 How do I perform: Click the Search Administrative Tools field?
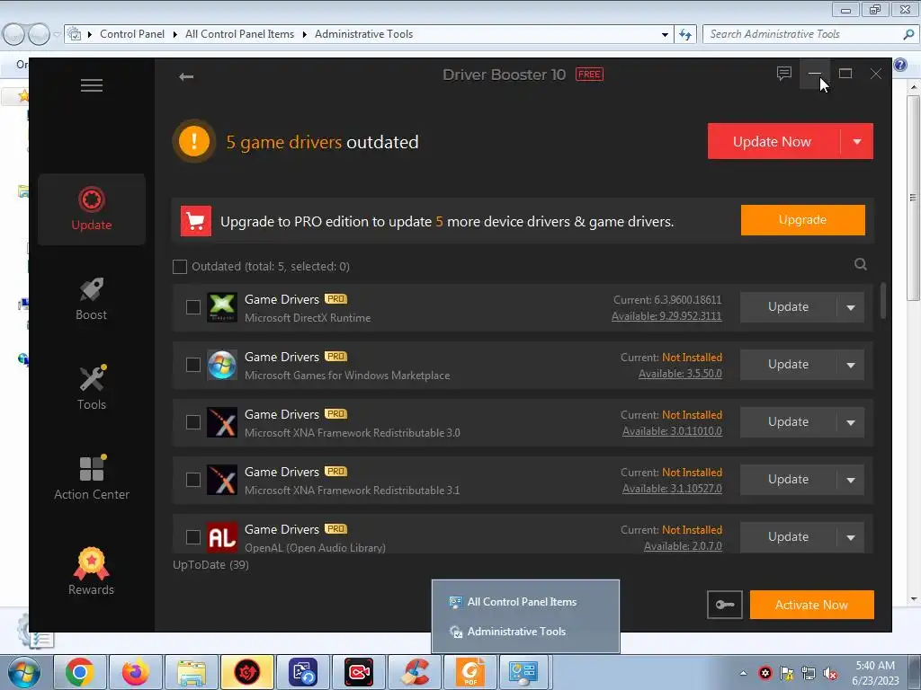809,35
